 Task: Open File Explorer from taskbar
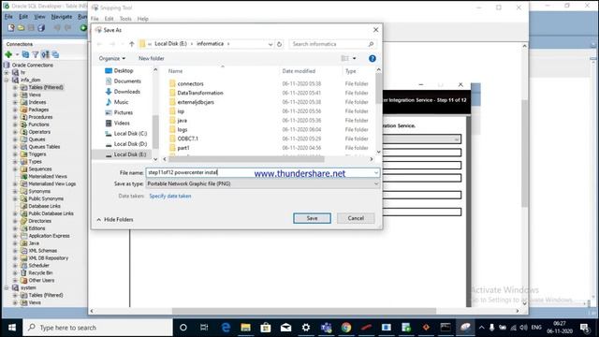[245, 328]
